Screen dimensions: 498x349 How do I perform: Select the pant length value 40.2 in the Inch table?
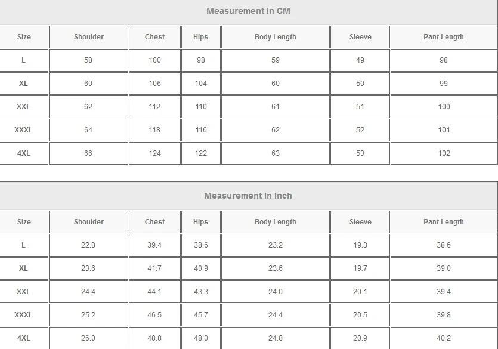pos(444,338)
